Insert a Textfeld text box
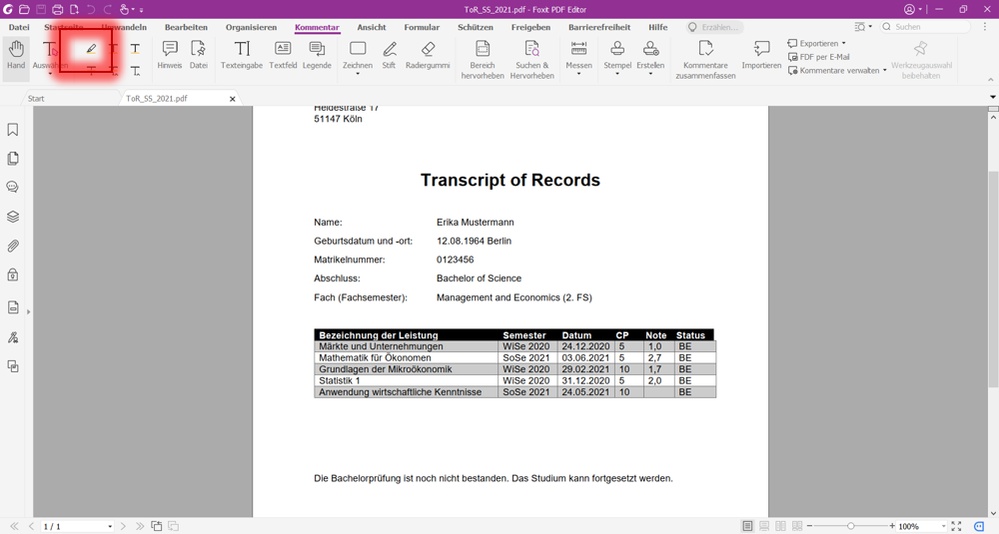This screenshot has width=999, height=534. 283,55
